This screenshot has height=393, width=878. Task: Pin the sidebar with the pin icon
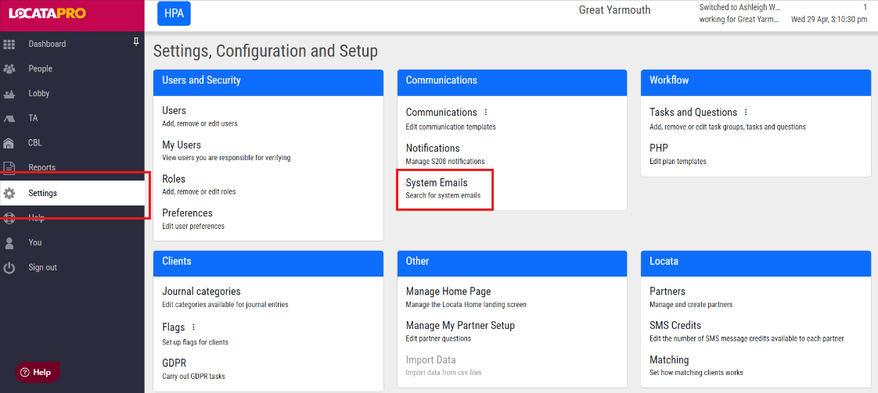coord(135,42)
